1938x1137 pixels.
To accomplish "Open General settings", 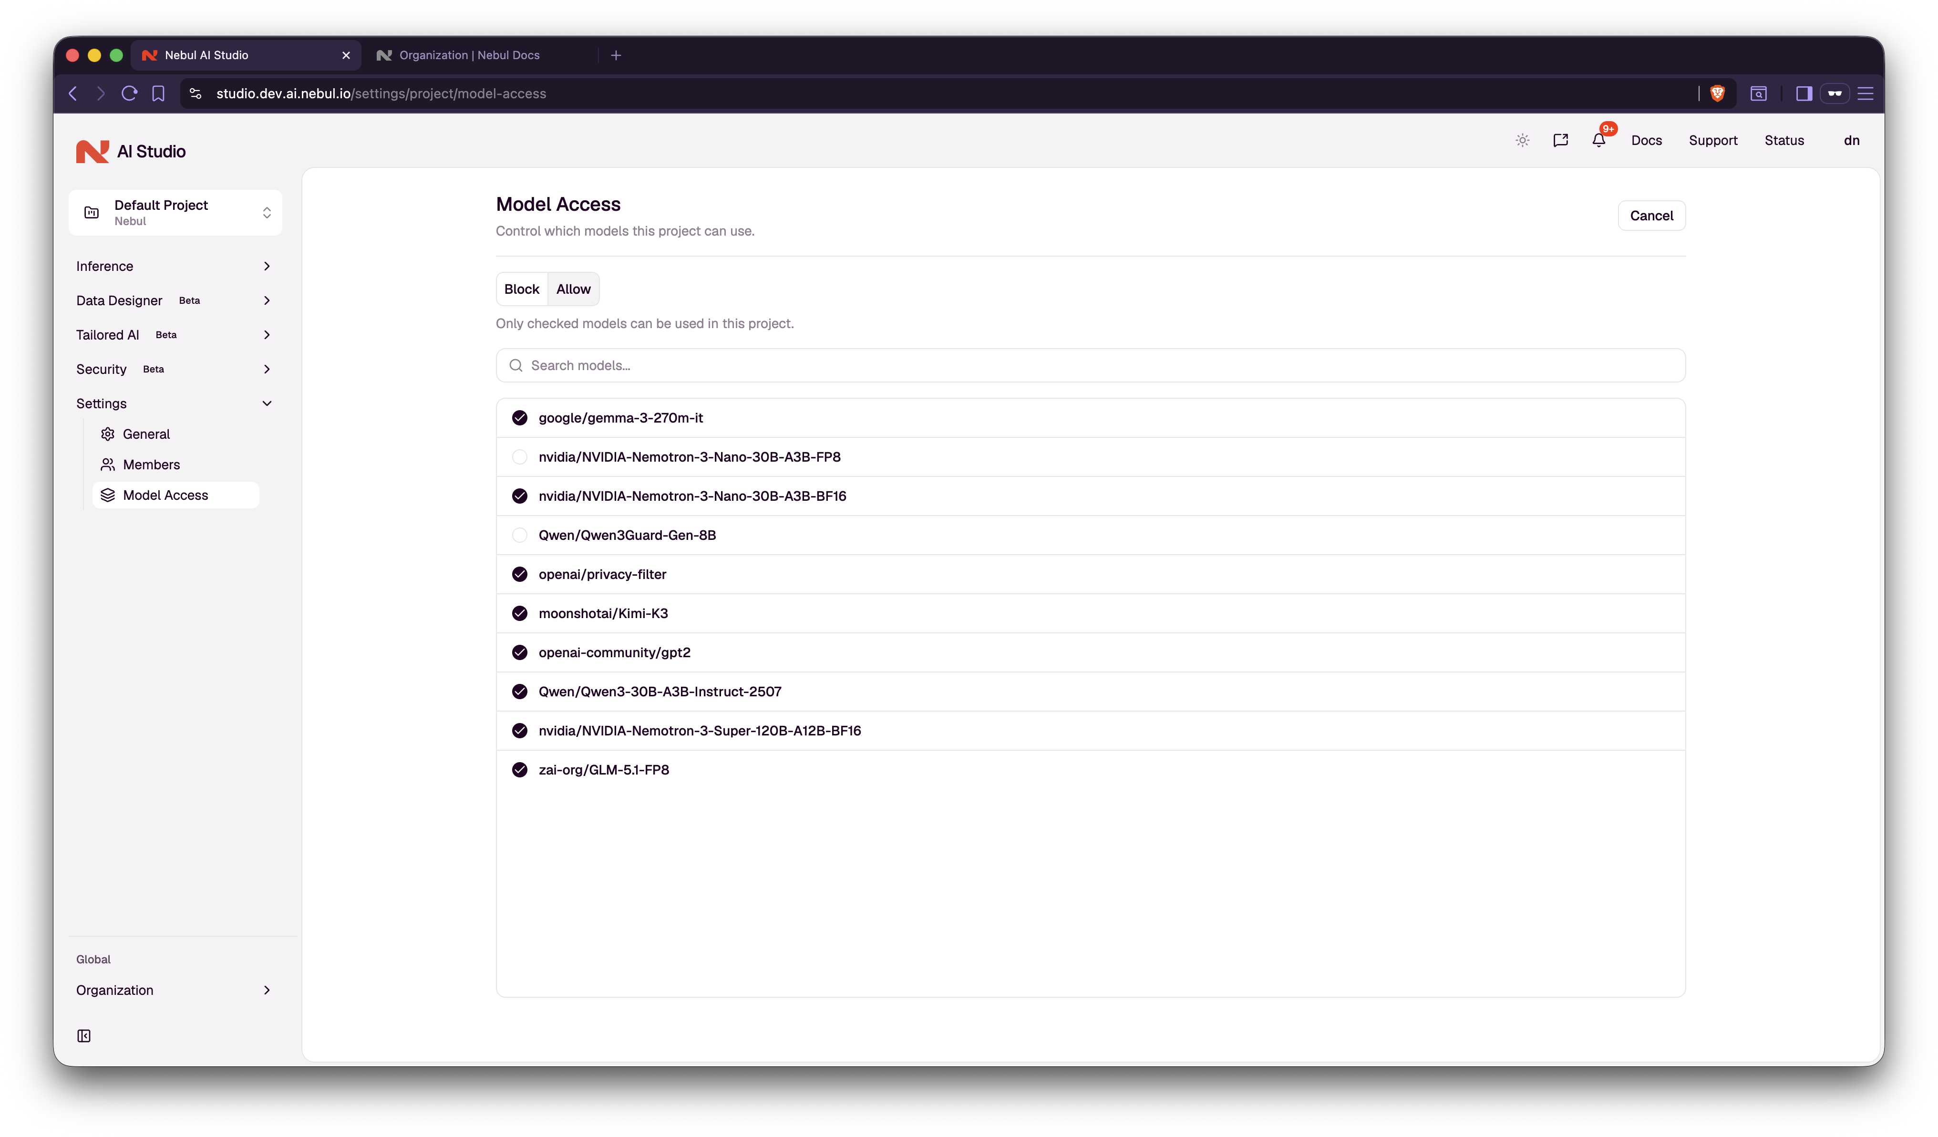I will coord(175,434).
